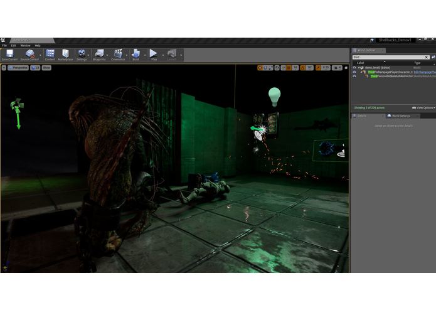Expand Play options dropdown arrow

(x=162, y=55)
